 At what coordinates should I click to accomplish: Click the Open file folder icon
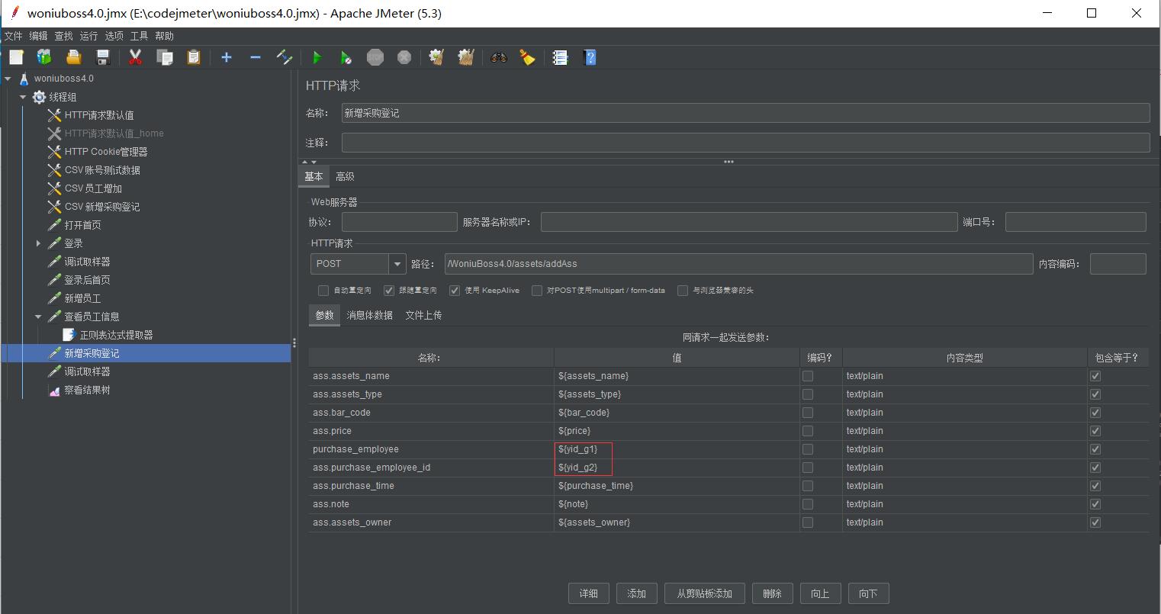coord(74,57)
